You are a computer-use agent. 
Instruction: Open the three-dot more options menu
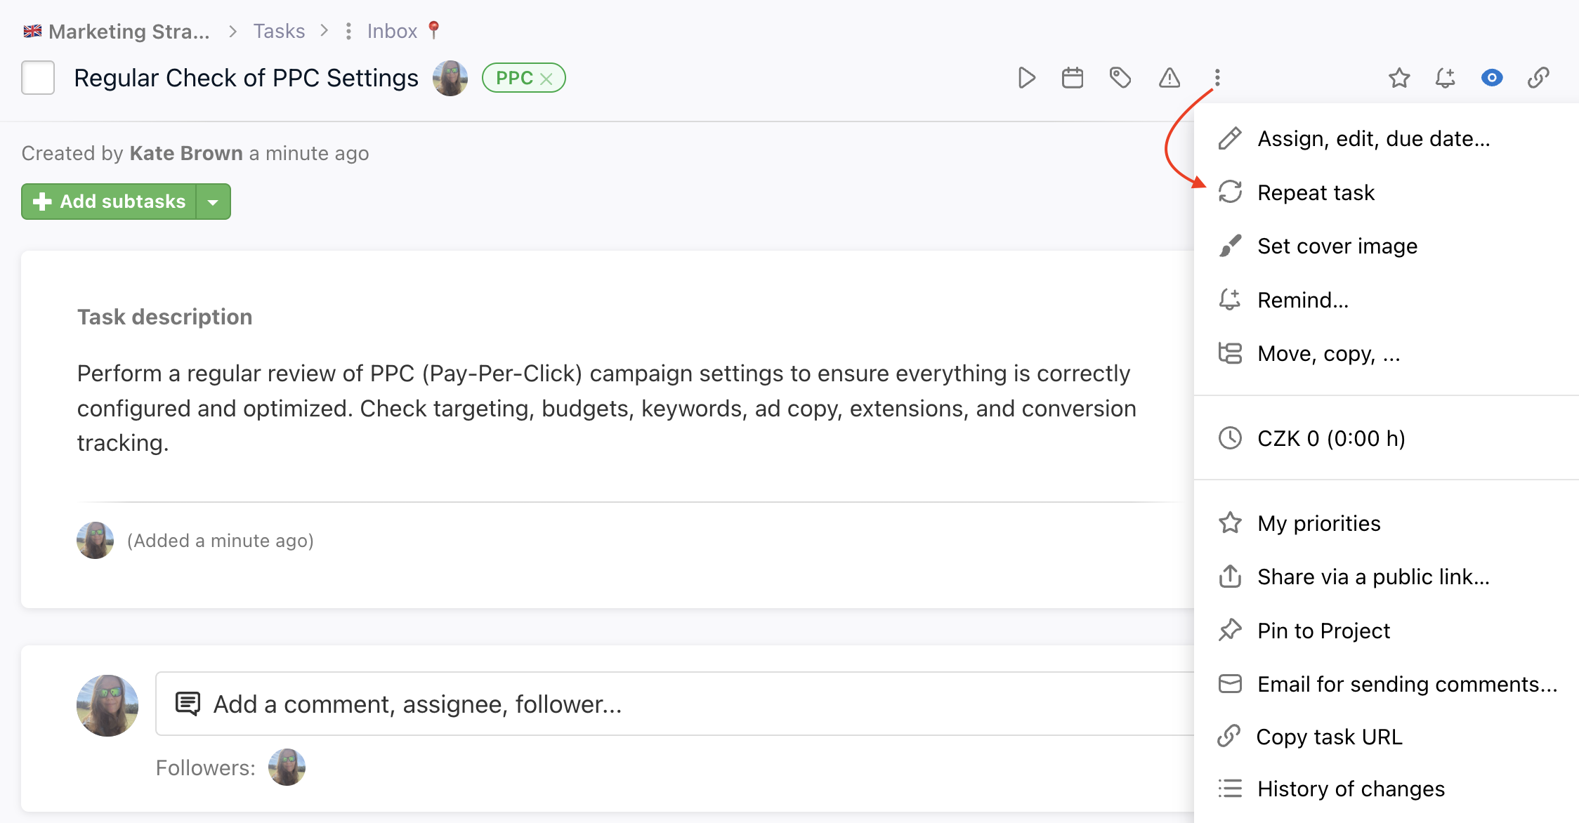tap(1217, 78)
